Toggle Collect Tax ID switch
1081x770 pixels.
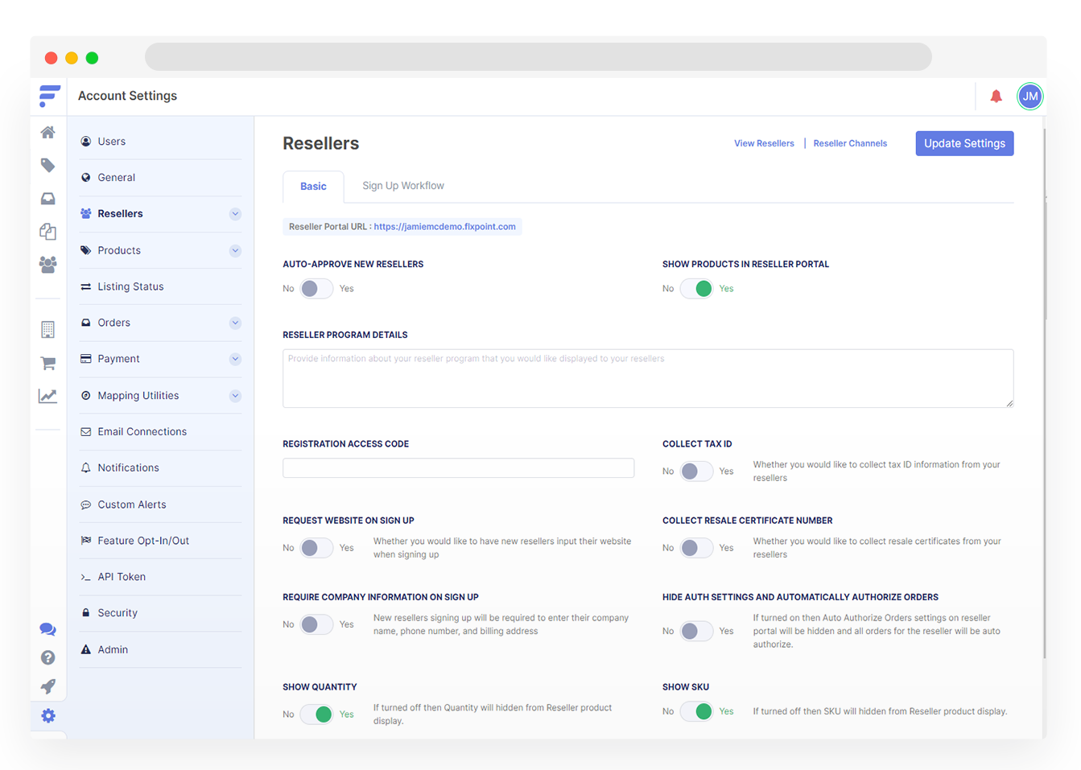(x=696, y=471)
